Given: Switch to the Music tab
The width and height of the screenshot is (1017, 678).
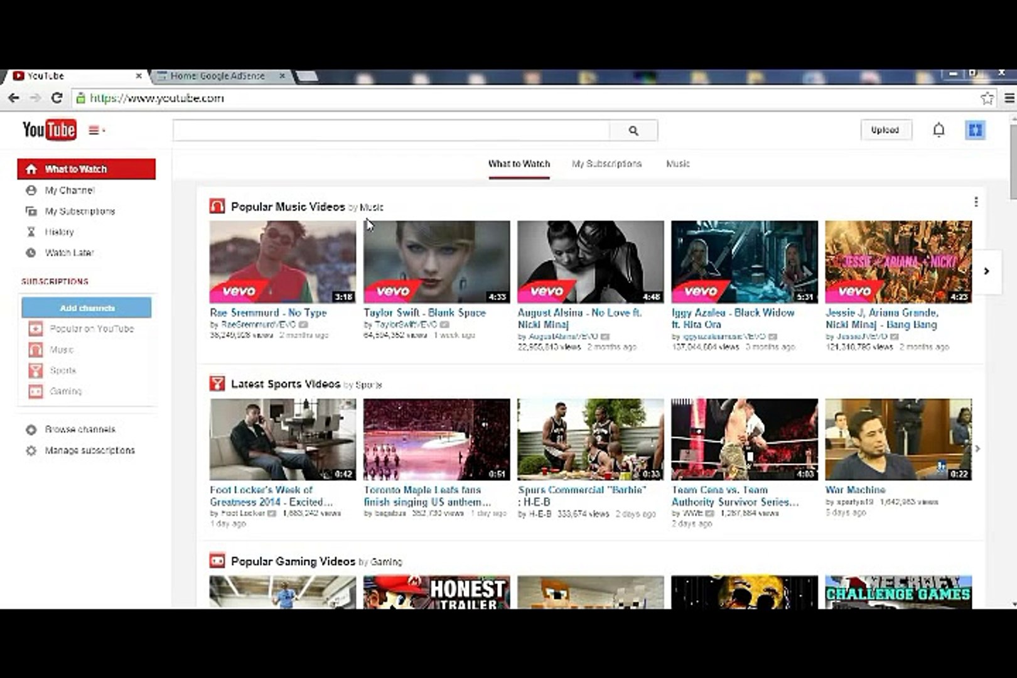Looking at the screenshot, I should [x=678, y=164].
